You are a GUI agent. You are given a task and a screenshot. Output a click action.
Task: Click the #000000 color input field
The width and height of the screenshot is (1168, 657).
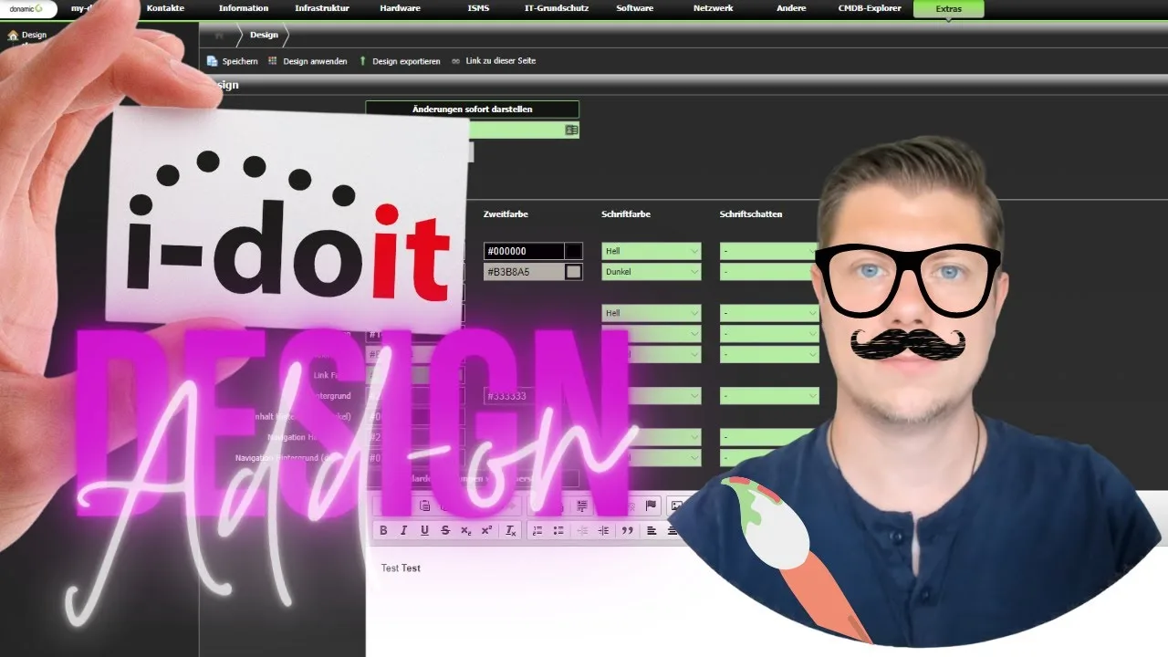click(523, 251)
